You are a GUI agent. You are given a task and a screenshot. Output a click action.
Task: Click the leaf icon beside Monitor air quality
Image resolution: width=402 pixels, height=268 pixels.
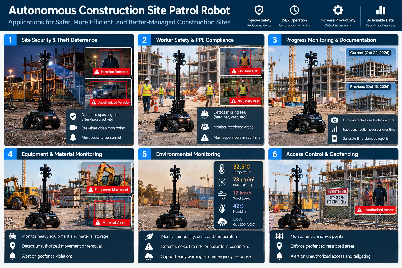[149, 237]
